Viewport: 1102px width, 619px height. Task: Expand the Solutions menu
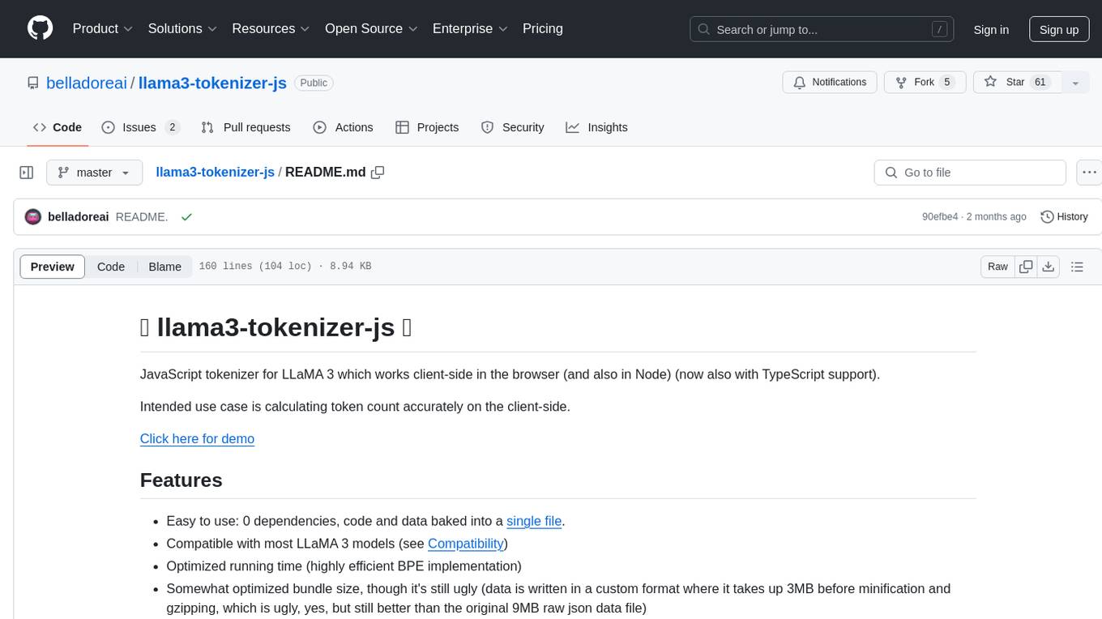(x=182, y=29)
